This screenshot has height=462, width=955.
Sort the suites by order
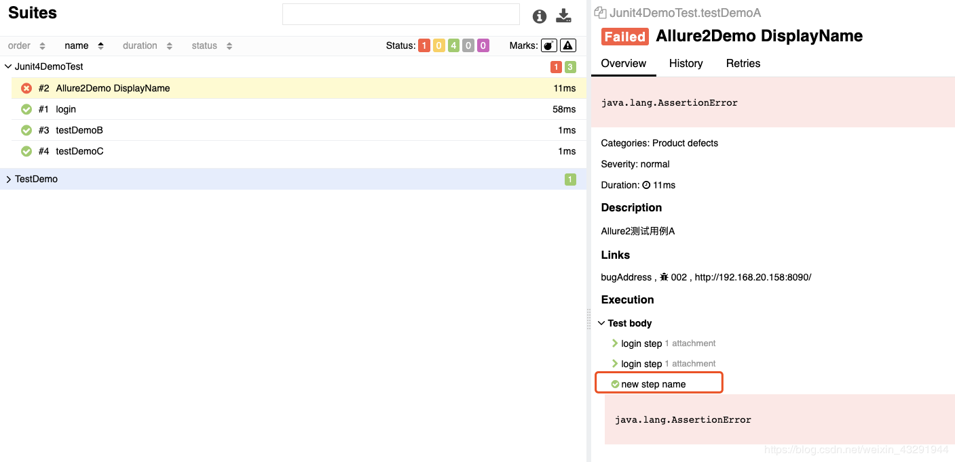[26, 45]
